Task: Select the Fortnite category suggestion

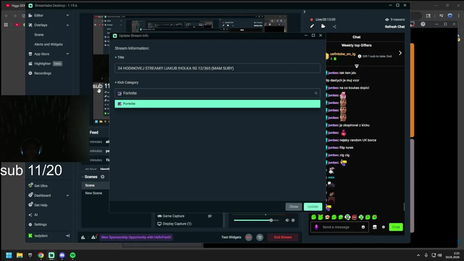Action: pos(217,104)
